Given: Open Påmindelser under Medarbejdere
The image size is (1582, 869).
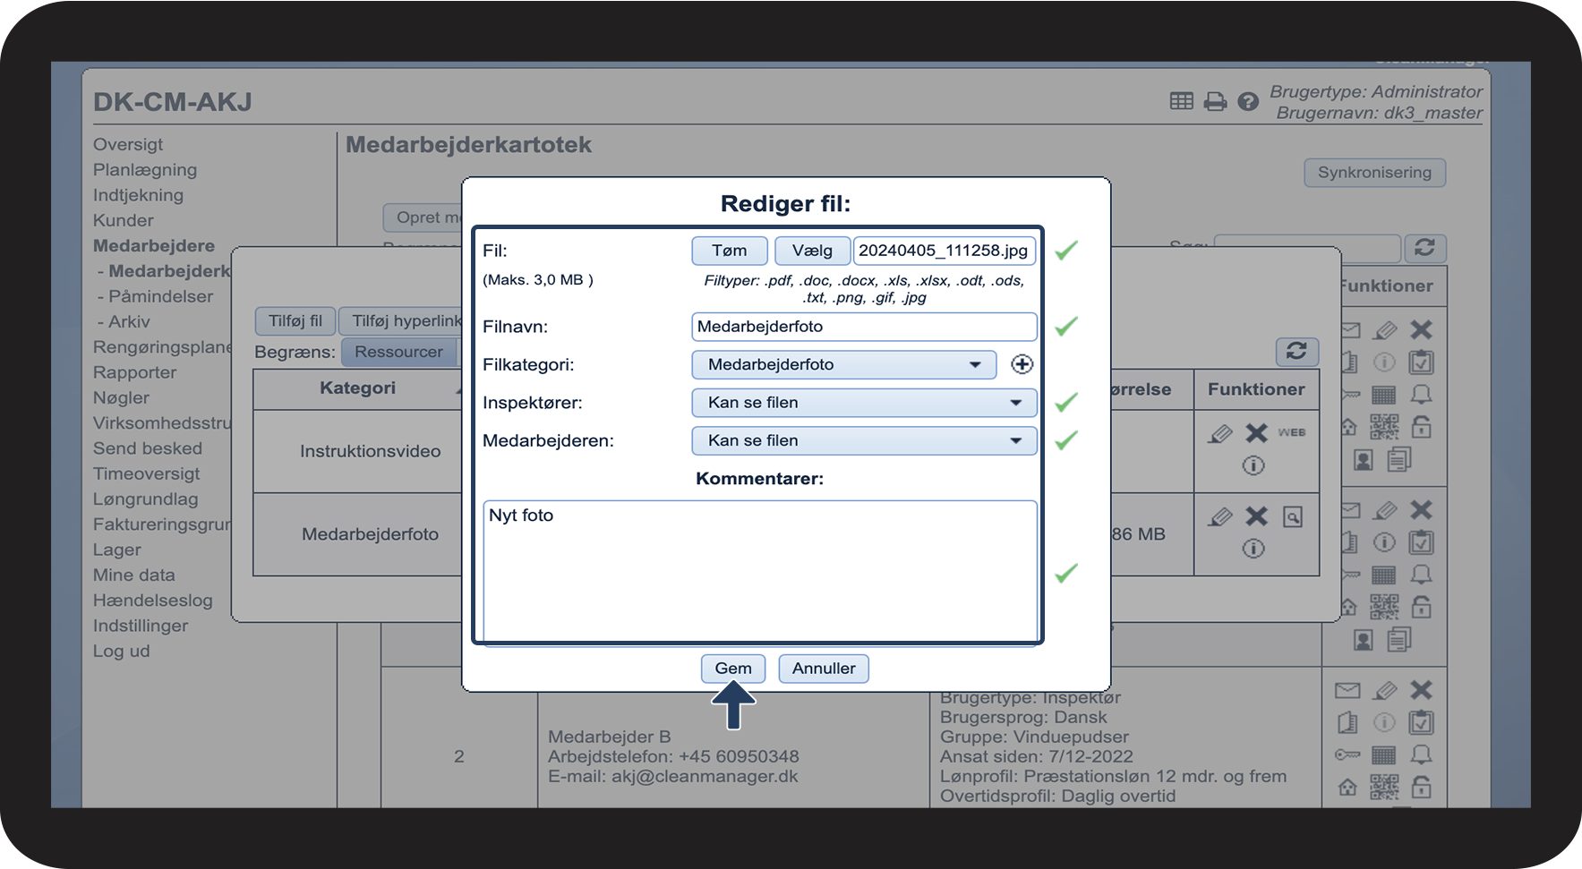Looking at the screenshot, I should pos(161,296).
